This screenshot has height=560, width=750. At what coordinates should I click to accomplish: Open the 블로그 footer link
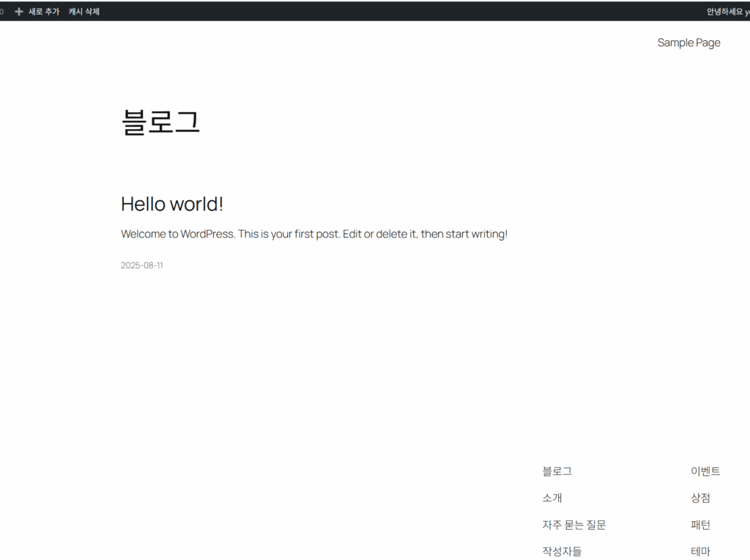[x=557, y=471]
